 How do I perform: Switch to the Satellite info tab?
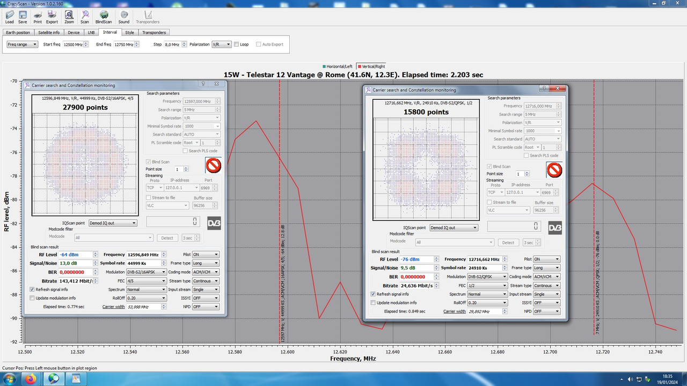pyautogui.click(x=49, y=32)
